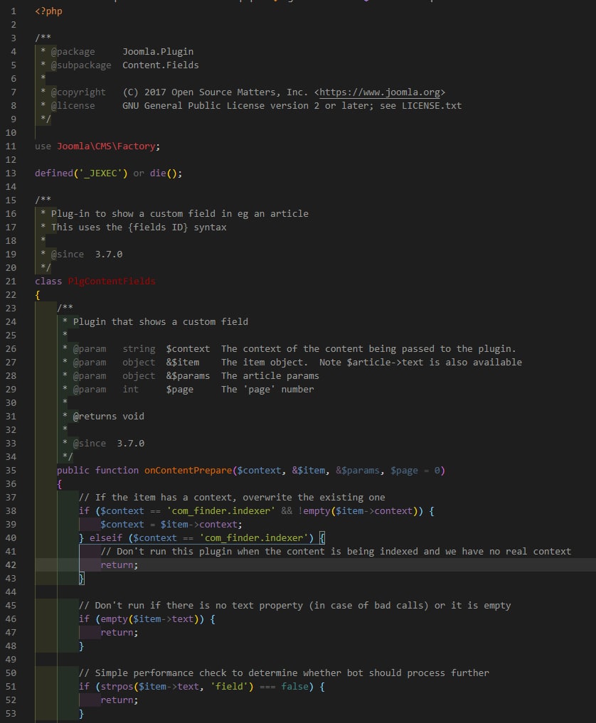Click the @returns void doc tag

108,417
